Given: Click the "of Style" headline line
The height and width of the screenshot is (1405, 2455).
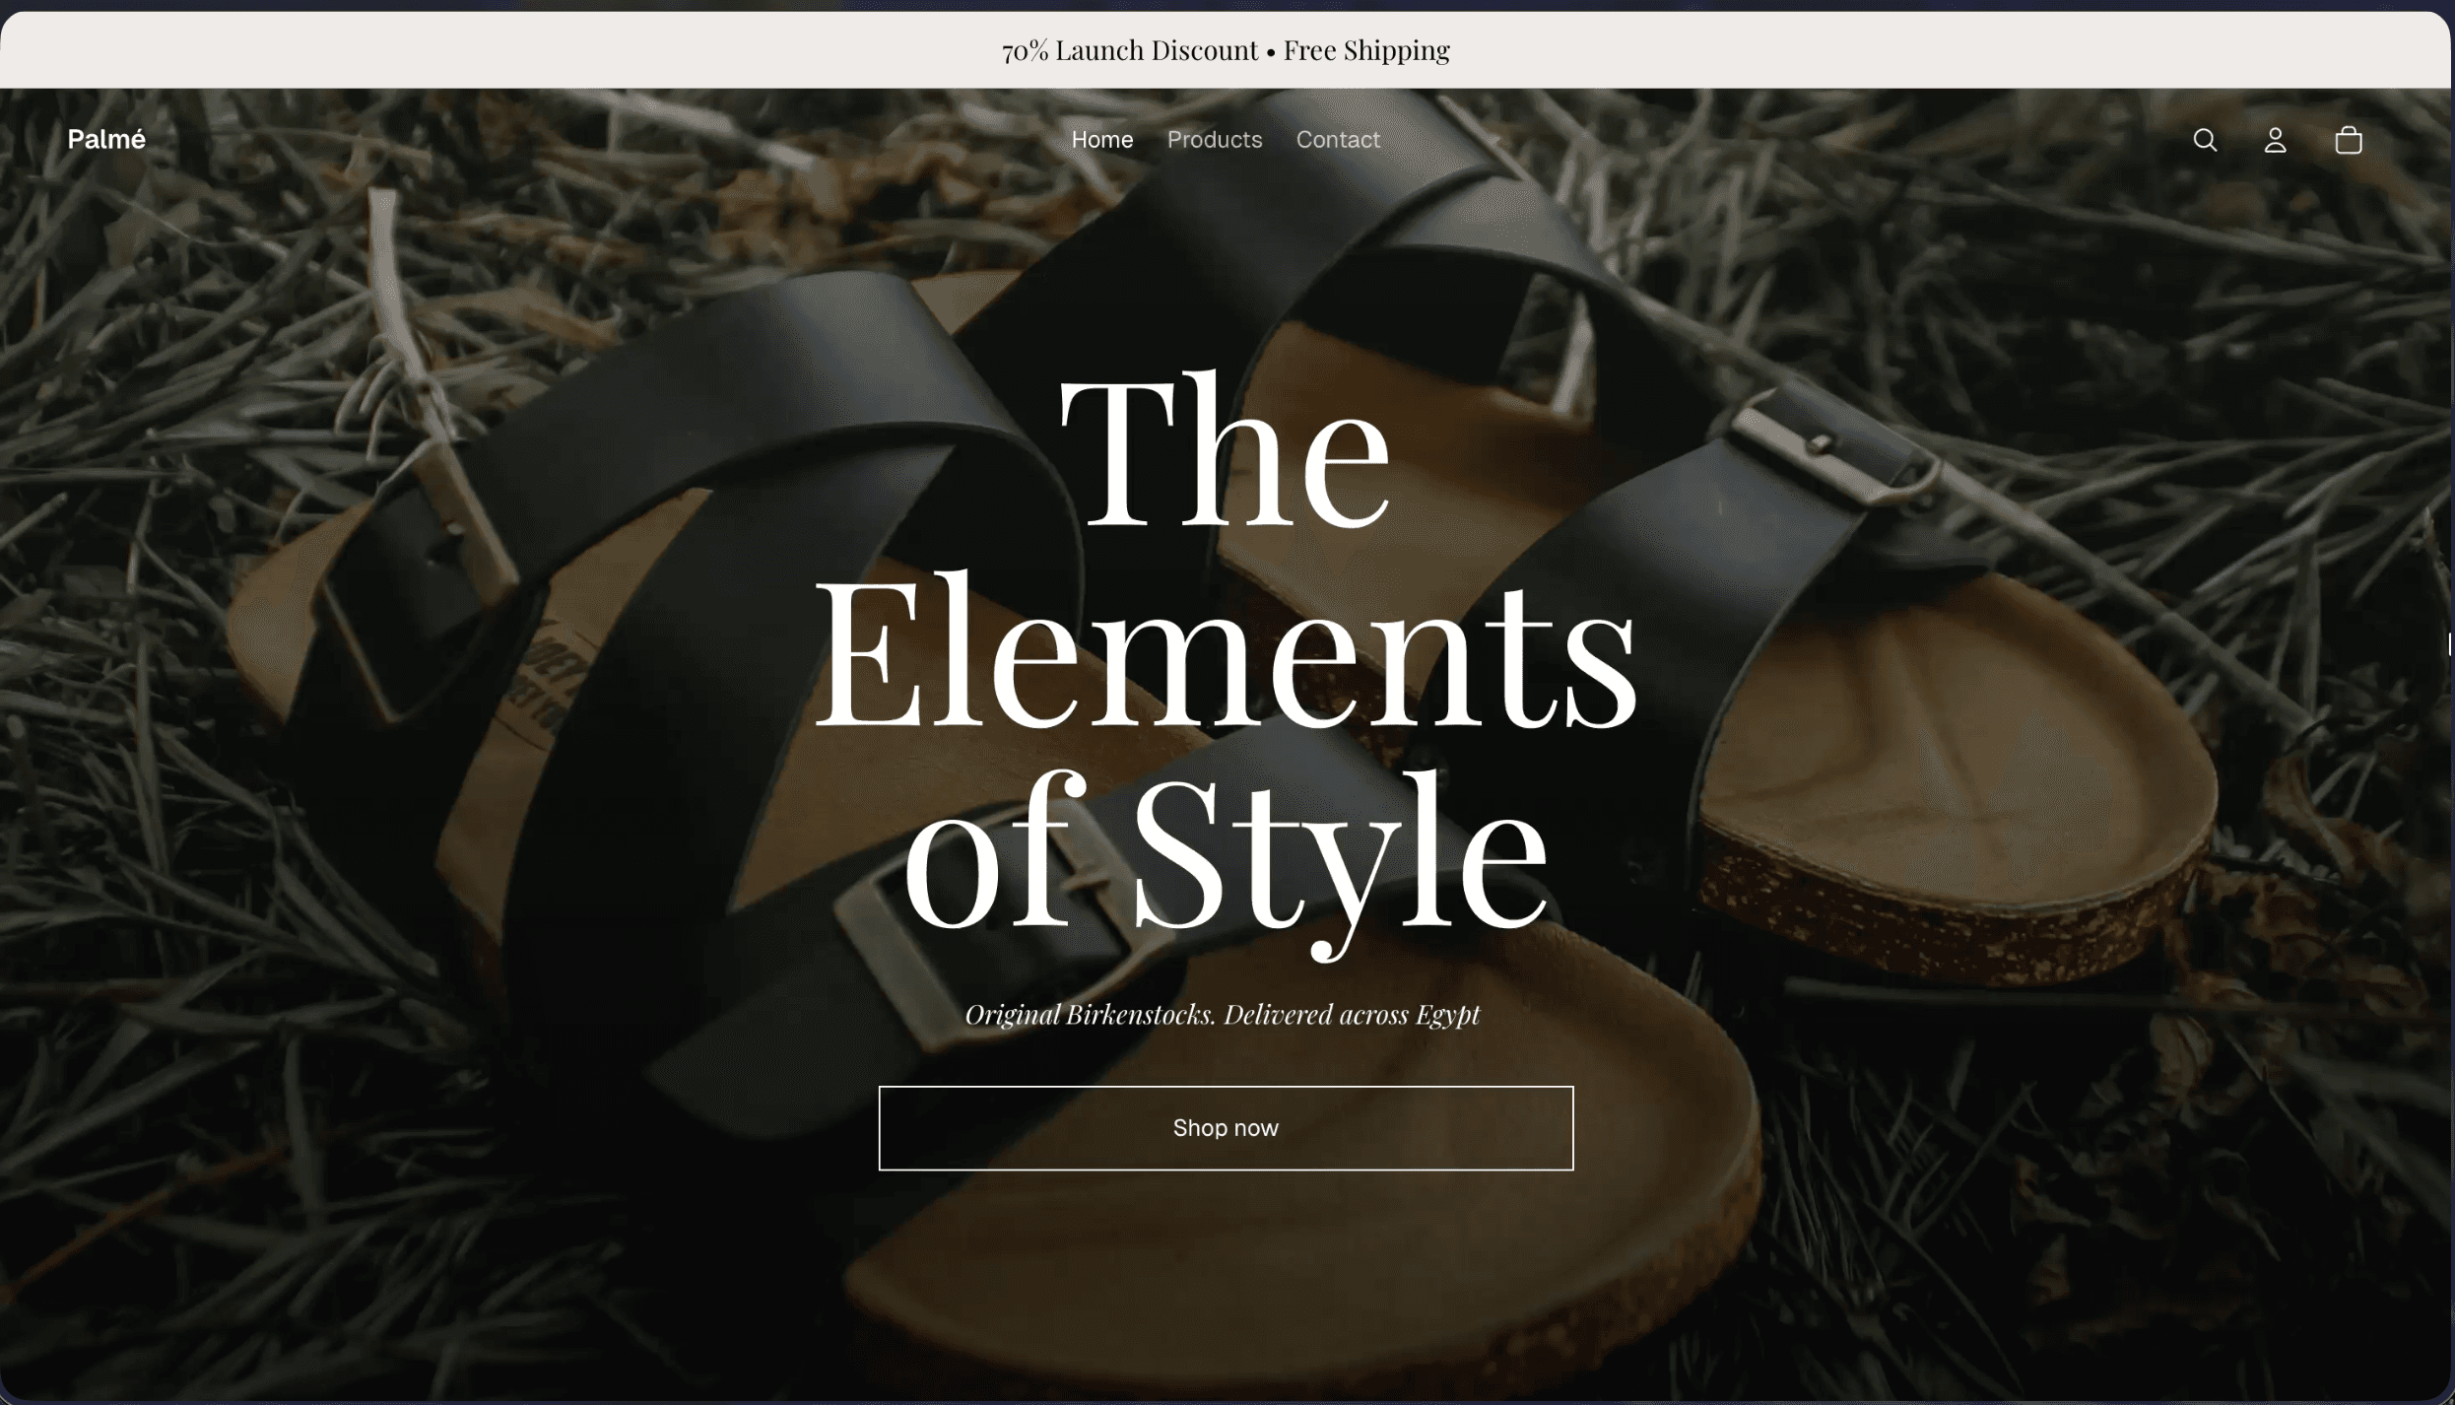Looking at the screenshot, I should (x=1226, y=857).
